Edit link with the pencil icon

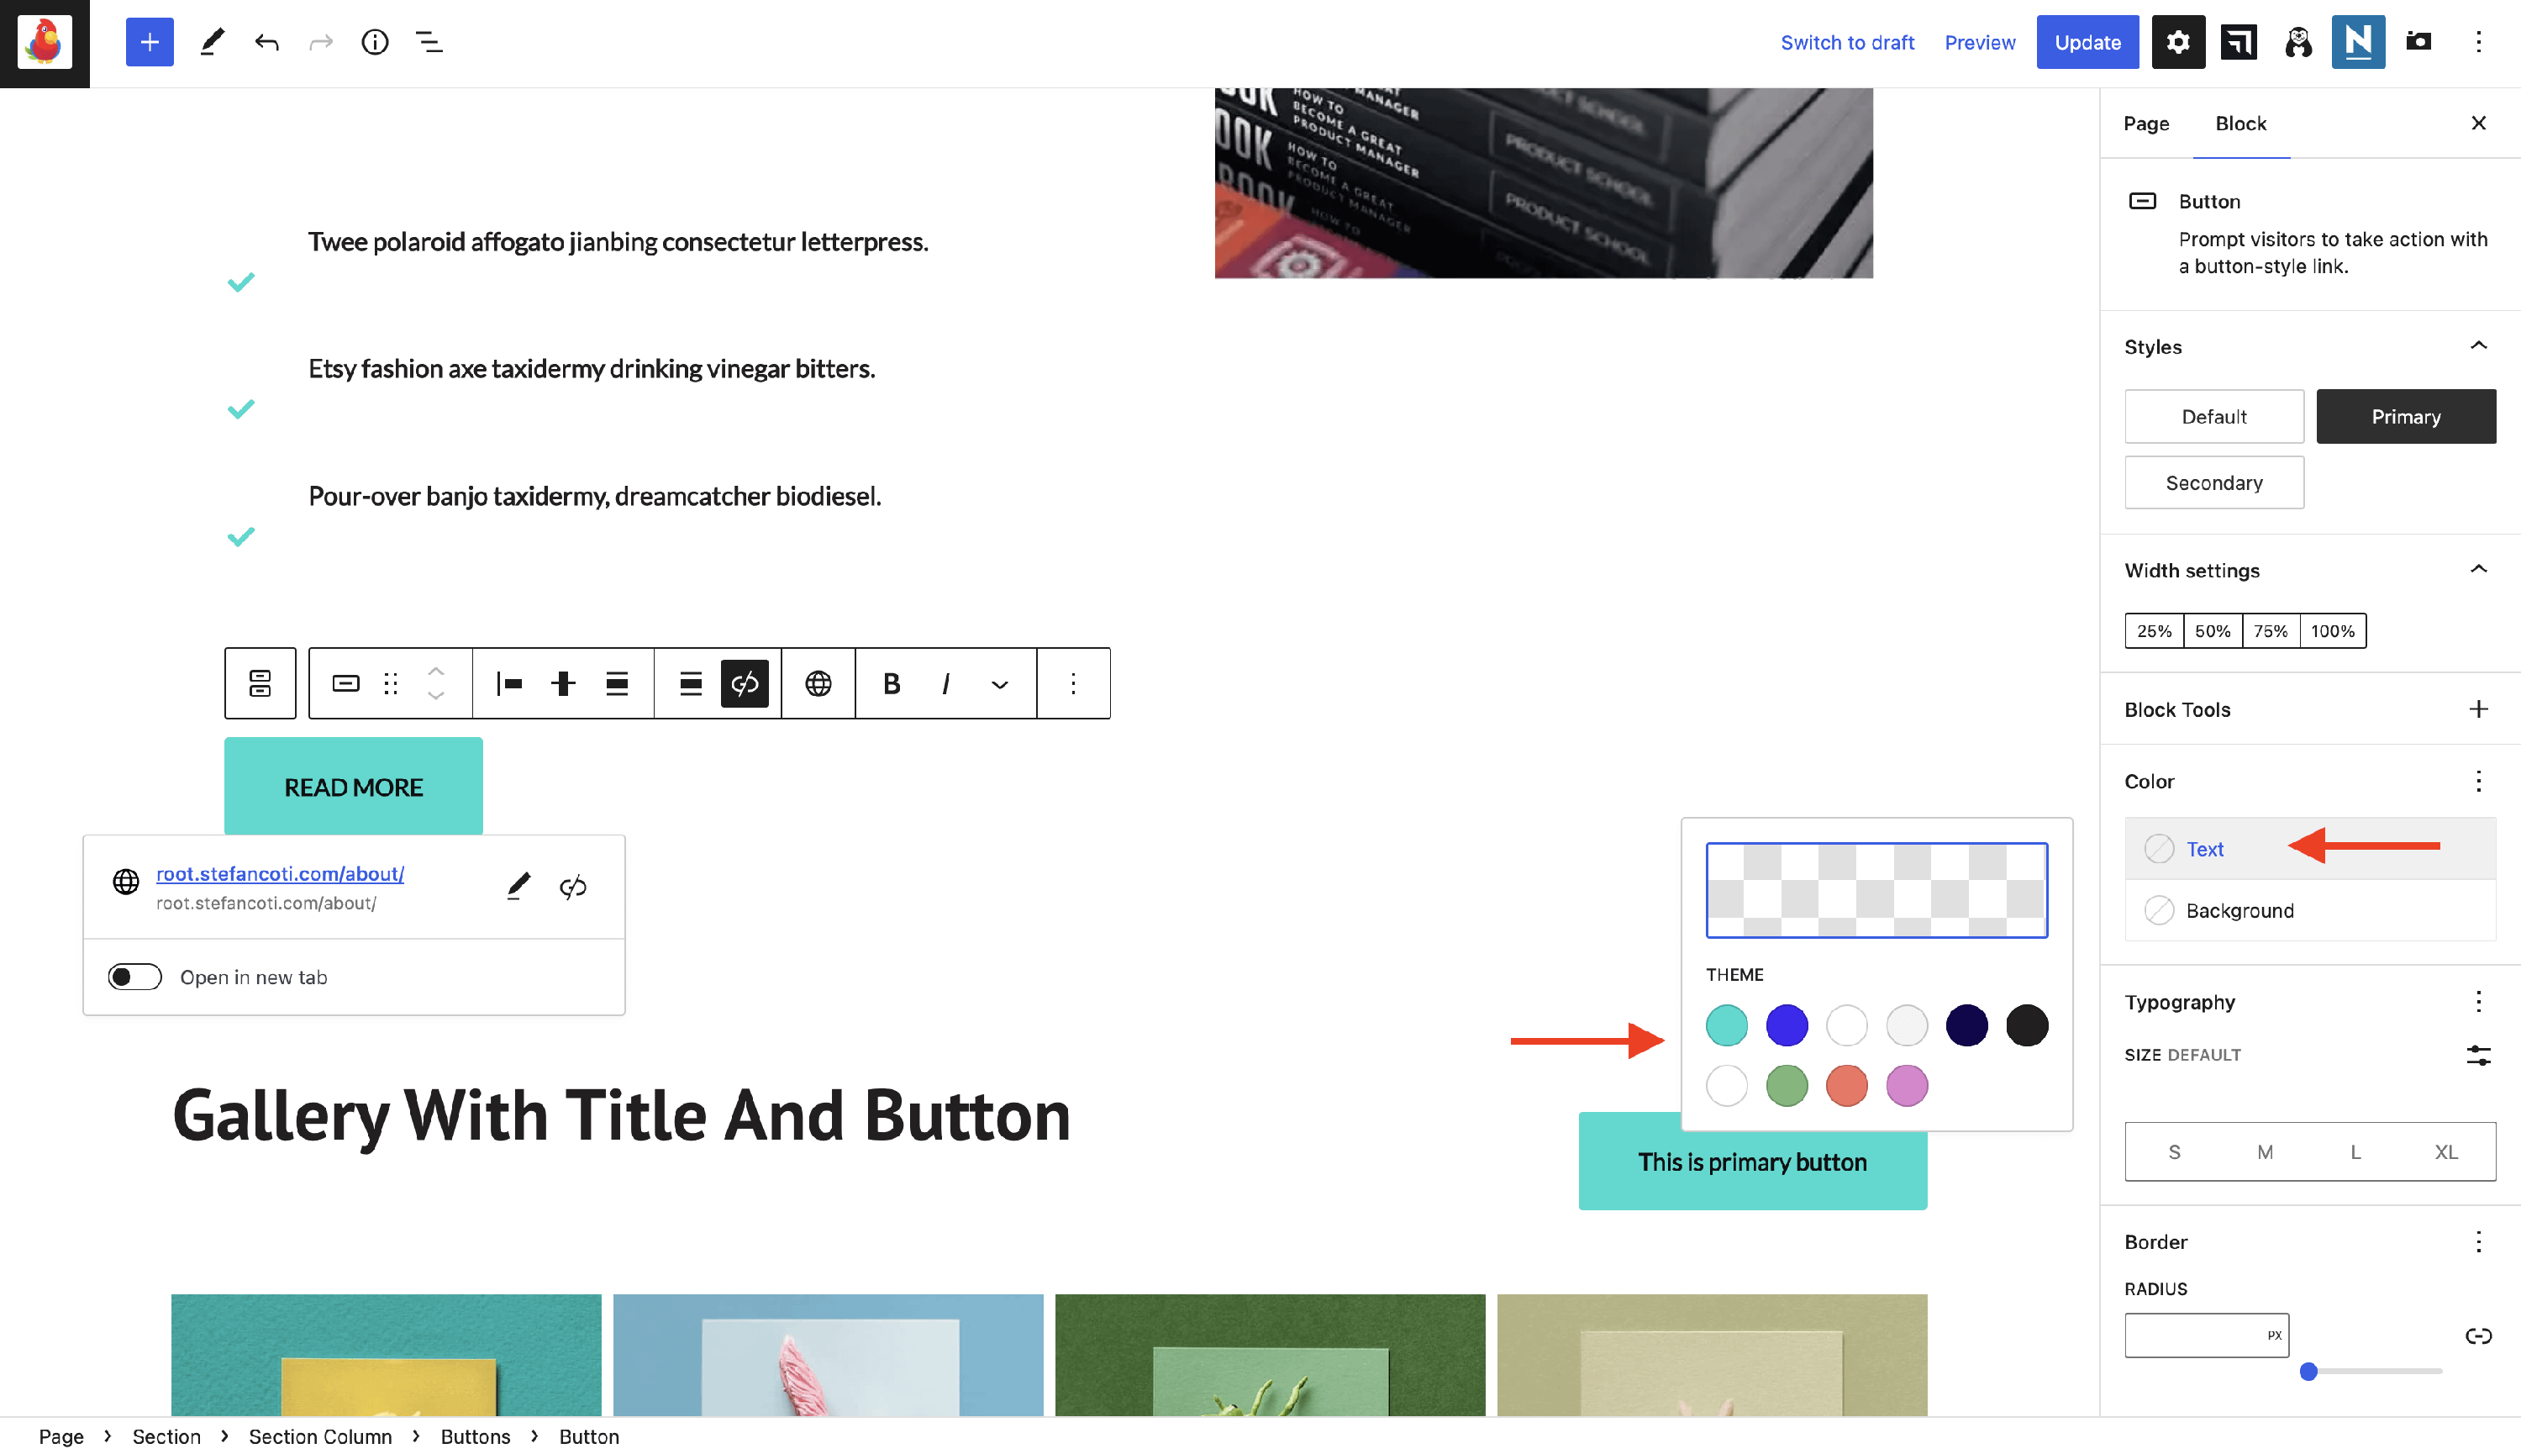[x=517, y=886]
